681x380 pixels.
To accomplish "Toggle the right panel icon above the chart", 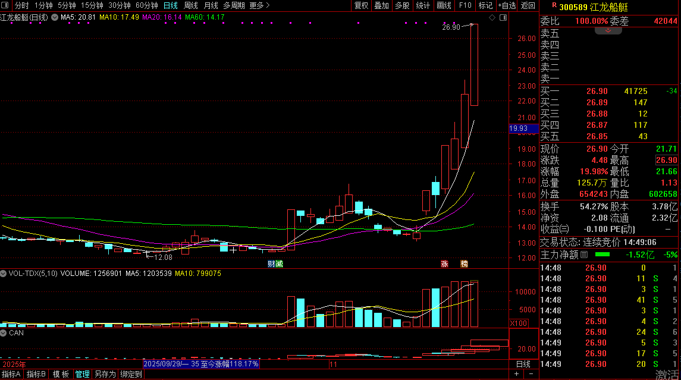I will pyautogui.click(x=503, y=17).
